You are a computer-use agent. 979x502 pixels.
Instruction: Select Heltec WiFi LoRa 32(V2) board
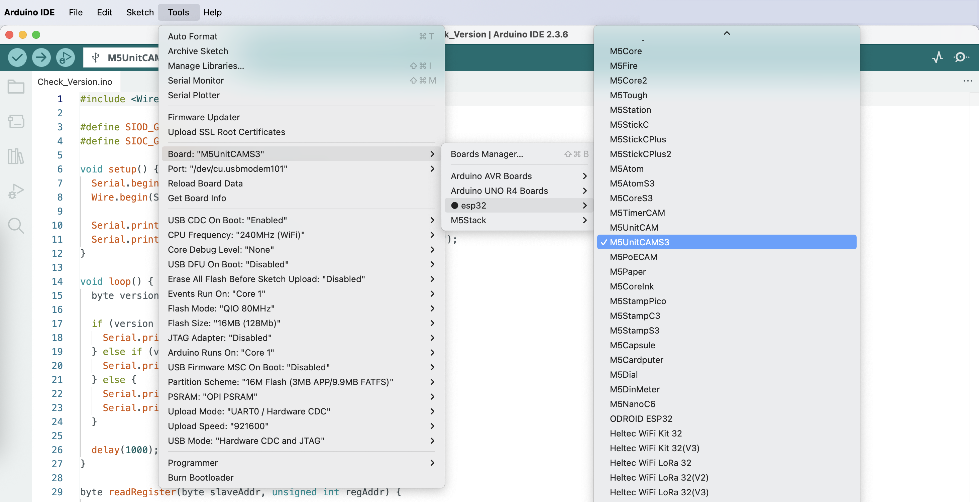[727, 477]
